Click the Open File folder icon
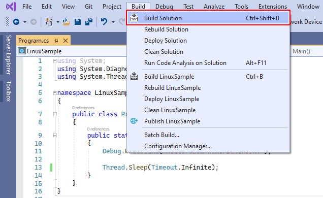Screen dimensions: 323x198 point(67,22)
